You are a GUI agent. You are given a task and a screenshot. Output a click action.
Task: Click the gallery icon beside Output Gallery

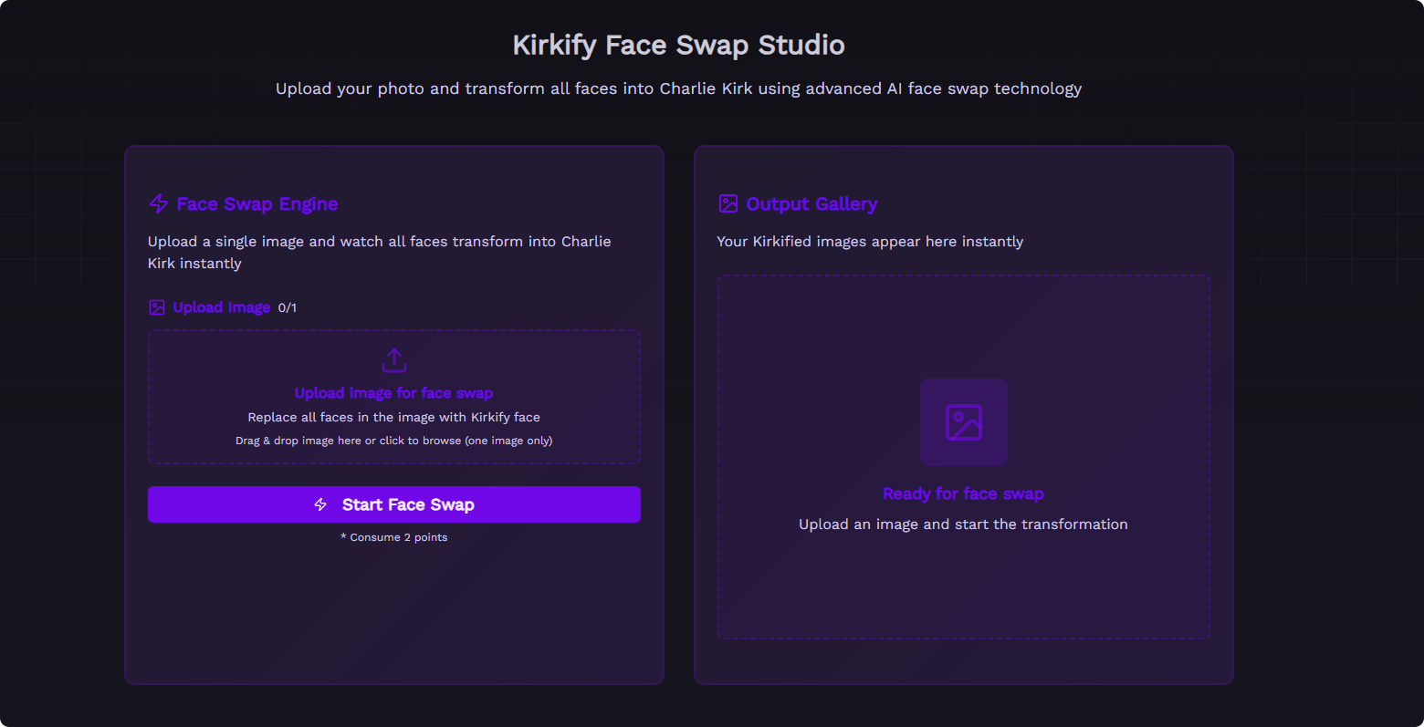click(x=728, y=203)
